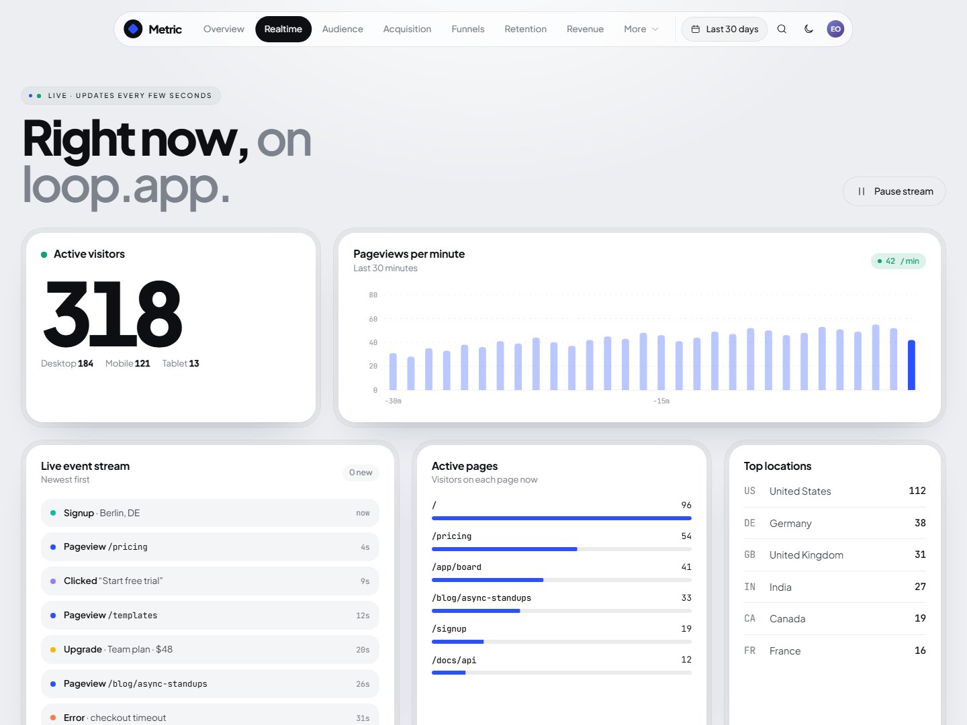967x725 pixels.
Task: Switch to Retention tab
Action: coord(526,29)
